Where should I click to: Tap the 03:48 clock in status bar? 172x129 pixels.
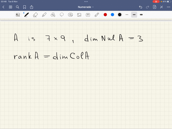[x=4, y=1]
